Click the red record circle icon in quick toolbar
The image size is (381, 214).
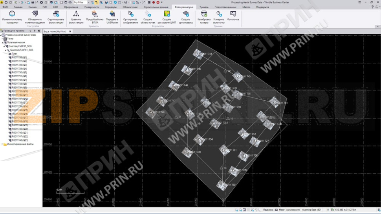(154, 2)
